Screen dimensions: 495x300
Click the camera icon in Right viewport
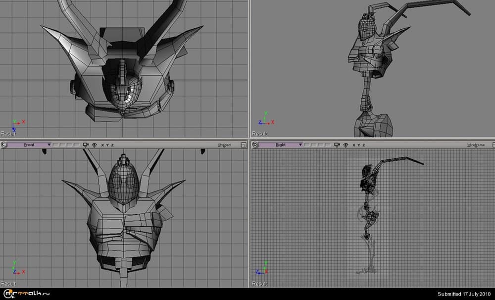pyautogui.click(x=337, y=145)
